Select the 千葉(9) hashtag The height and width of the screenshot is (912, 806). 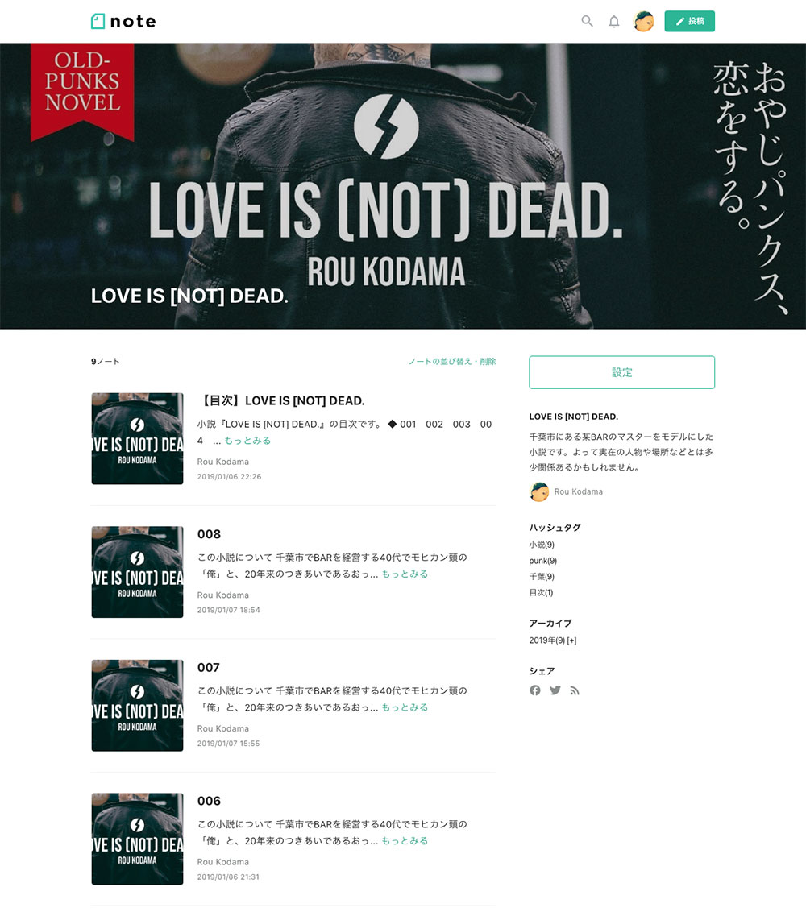542,577
